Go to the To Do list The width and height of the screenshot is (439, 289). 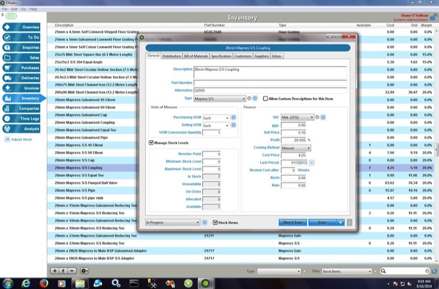pyautogui.click(x=21, y=37)
